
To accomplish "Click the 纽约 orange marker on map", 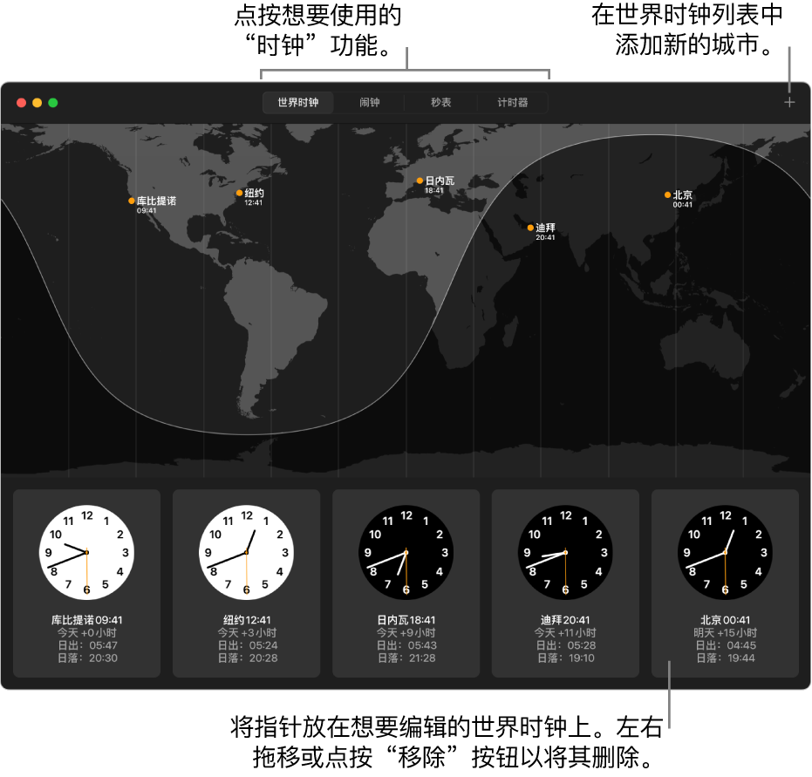I will coord(239,193).
